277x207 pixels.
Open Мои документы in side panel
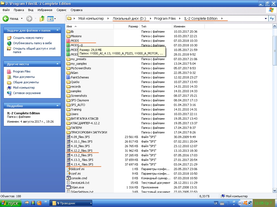click(24, 77)
